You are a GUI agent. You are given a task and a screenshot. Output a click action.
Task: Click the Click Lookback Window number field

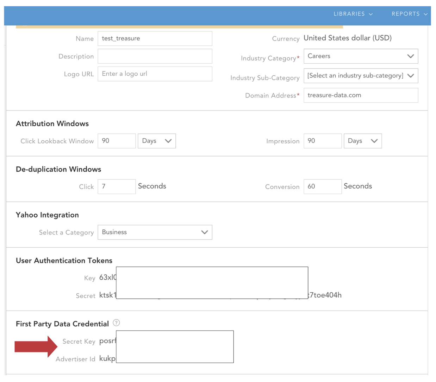pyautogui.click(x=117, y=141)
